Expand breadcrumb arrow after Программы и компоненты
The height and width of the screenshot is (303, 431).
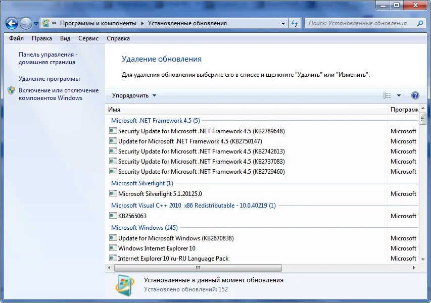[142, 24]
